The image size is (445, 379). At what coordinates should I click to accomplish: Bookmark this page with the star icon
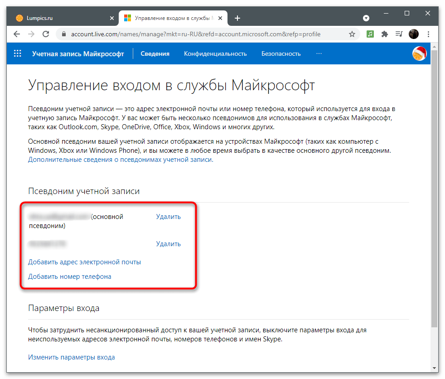[352, 34]
